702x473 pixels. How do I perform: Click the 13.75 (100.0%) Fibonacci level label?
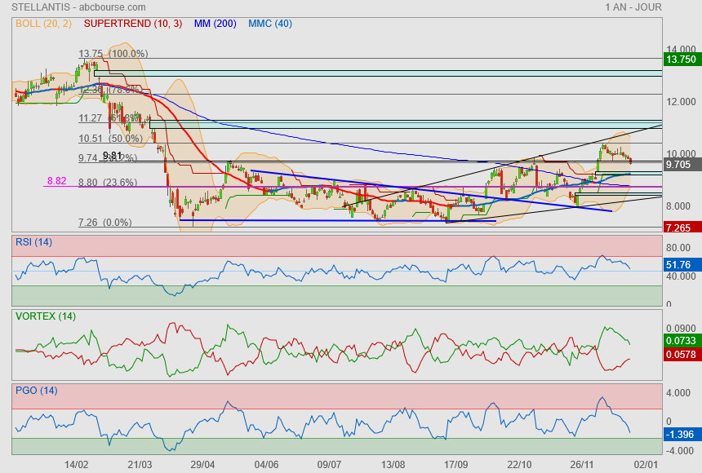(113, 54)
